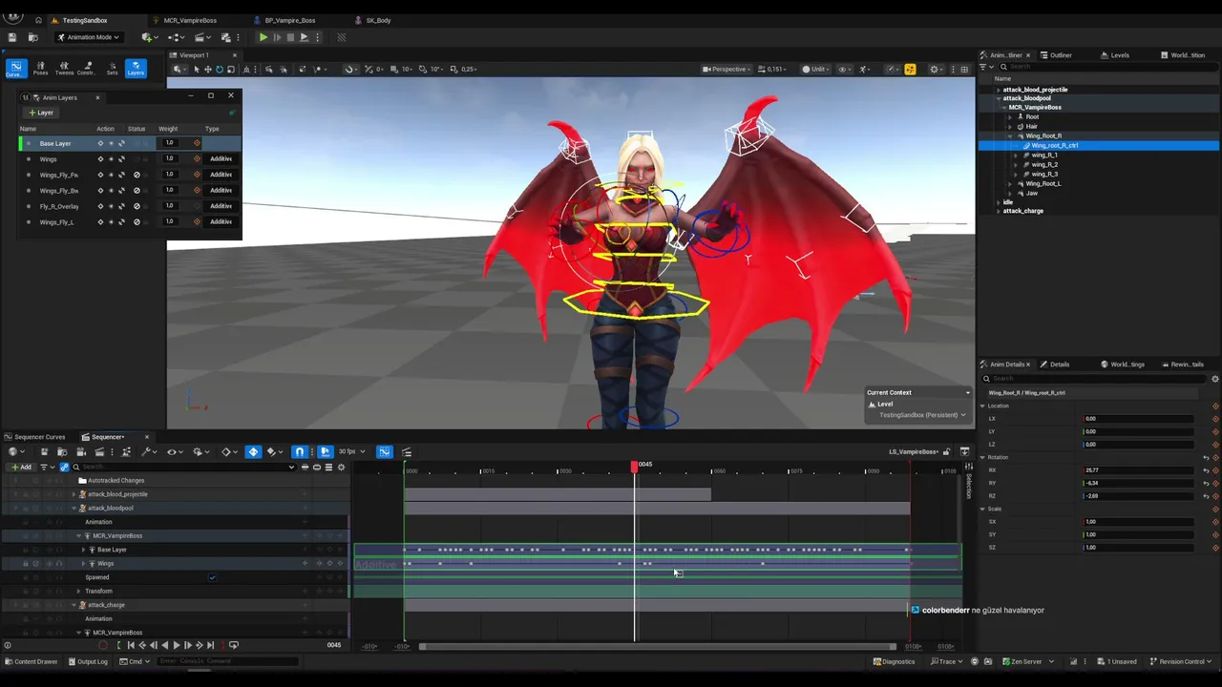1222x687 pixels.
Task: Open the Constraints tool
Action: pos(86,68)
